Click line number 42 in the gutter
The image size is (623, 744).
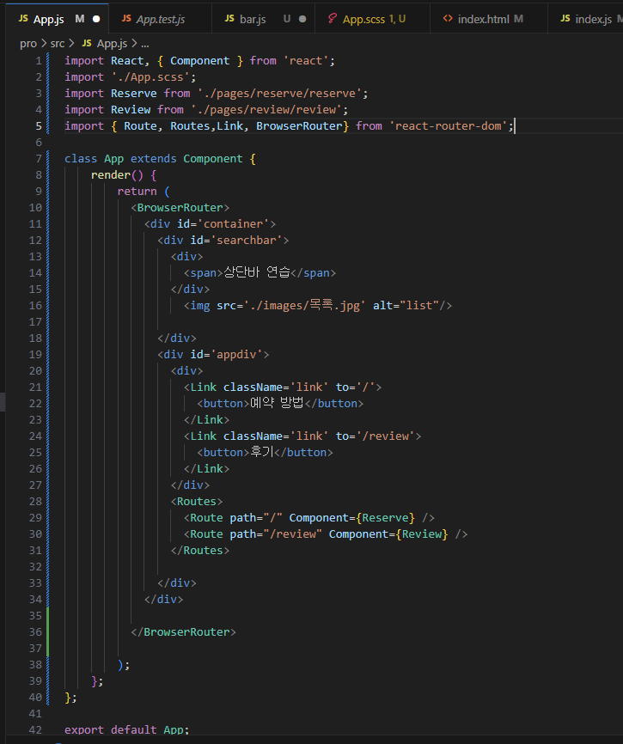[35, 729]
